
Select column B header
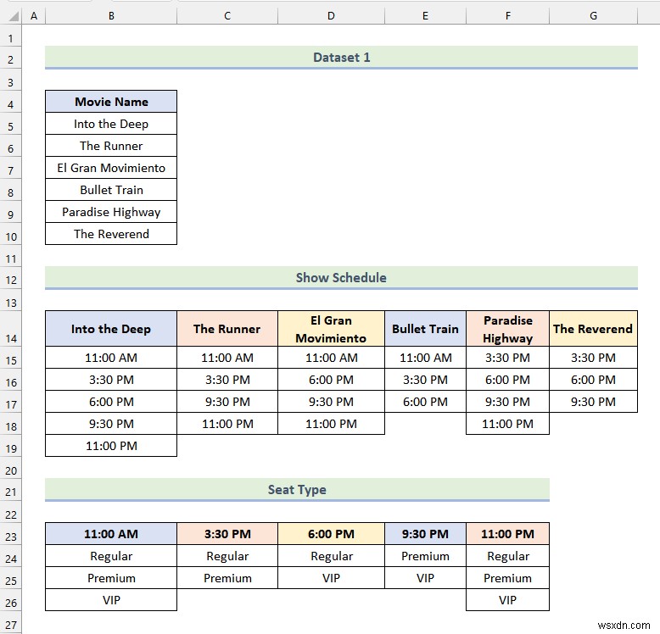(x=111, y=16)
